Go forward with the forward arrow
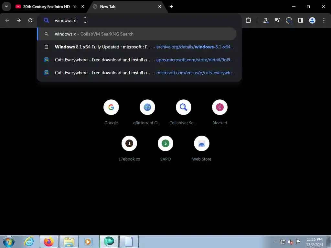 19,20
